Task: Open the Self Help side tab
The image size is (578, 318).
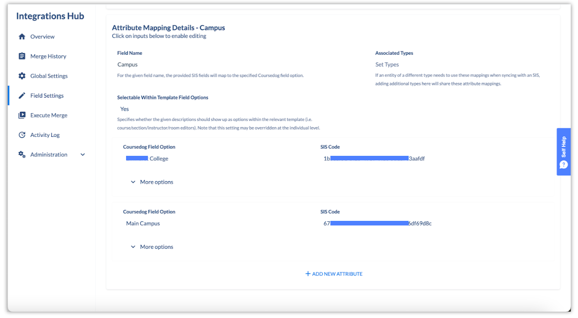Action: tap(564, 152)
